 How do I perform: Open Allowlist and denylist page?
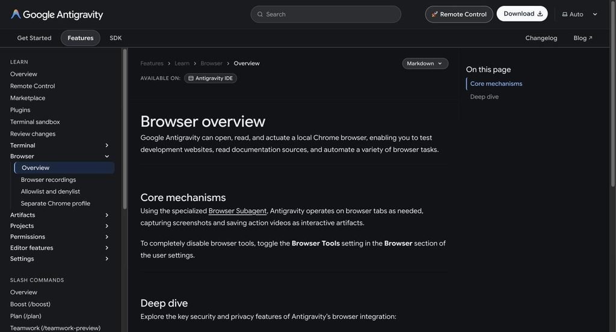(51, 192)
